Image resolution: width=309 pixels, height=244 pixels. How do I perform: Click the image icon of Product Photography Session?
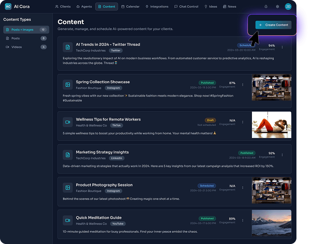click(68, 188)
